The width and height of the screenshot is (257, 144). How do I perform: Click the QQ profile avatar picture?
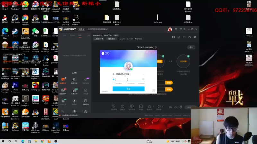click(128, 66)
